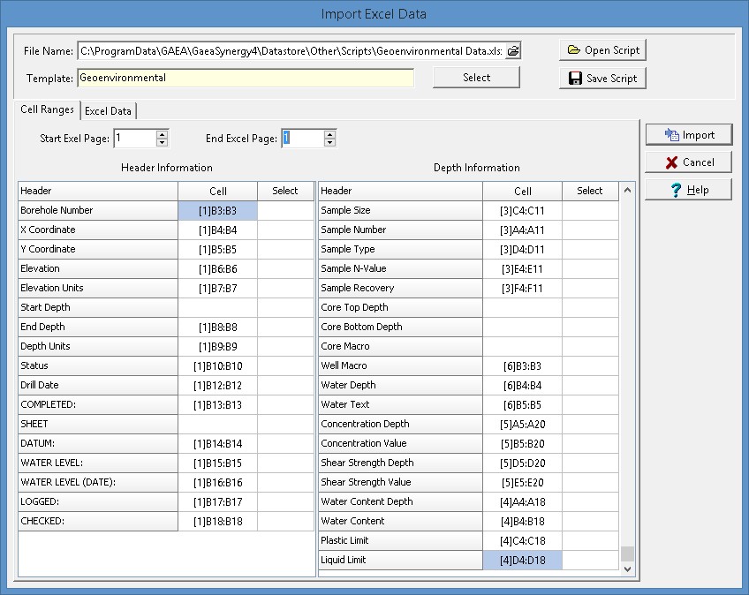Select the Borehole Number cell range

pos(218,211)
